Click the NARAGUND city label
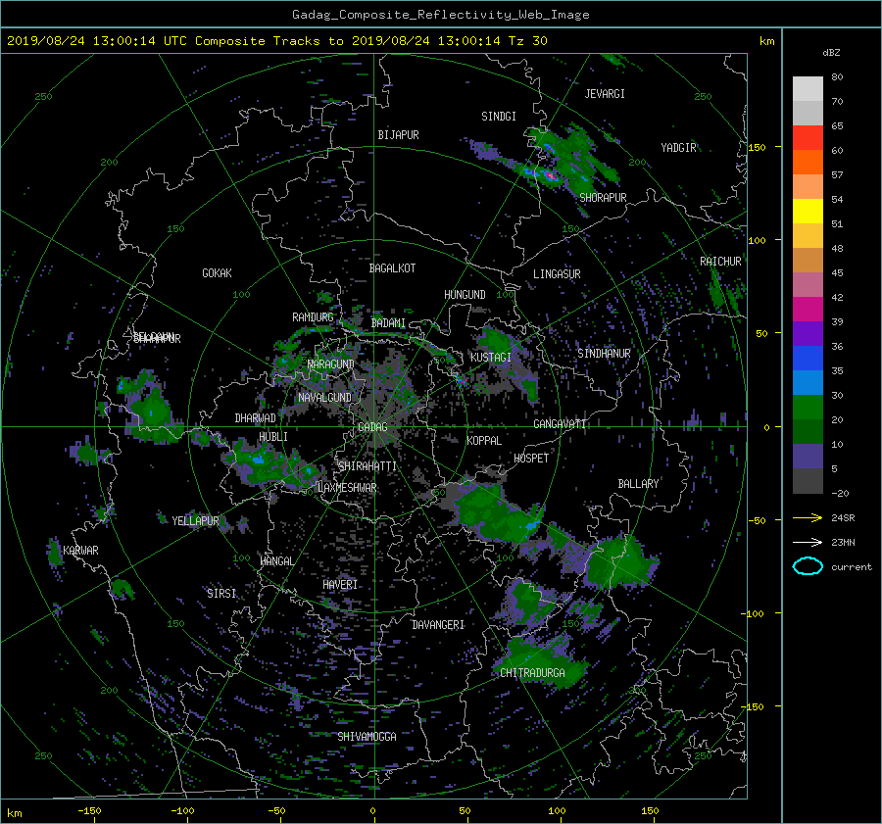Screen dimensions: 882x824 click(x=331, y=364)
